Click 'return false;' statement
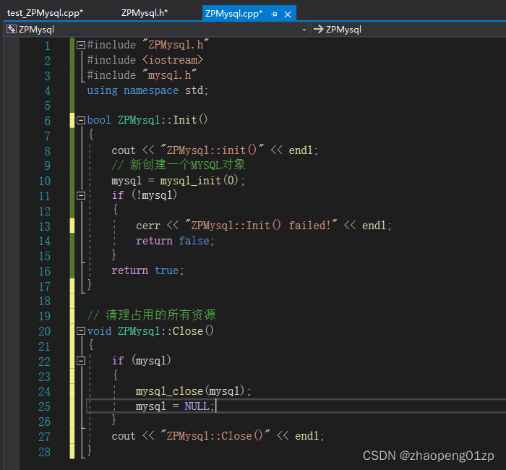The width and height of the screenshot is (506, 470). pos(175,241)
